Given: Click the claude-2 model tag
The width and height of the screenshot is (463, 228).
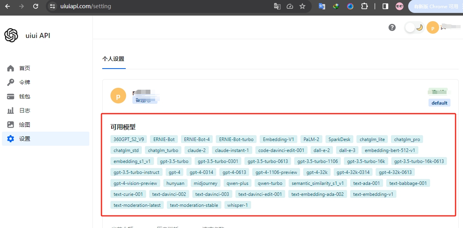Looking at the screenshot, I should tap(197, 150).
